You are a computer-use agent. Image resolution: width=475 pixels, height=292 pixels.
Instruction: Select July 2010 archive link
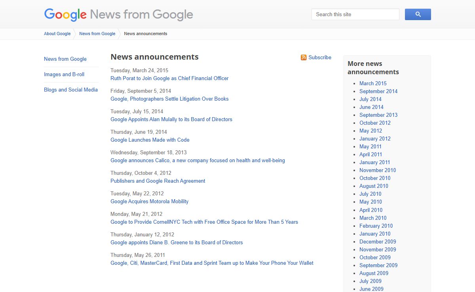[x=370, y=194]
